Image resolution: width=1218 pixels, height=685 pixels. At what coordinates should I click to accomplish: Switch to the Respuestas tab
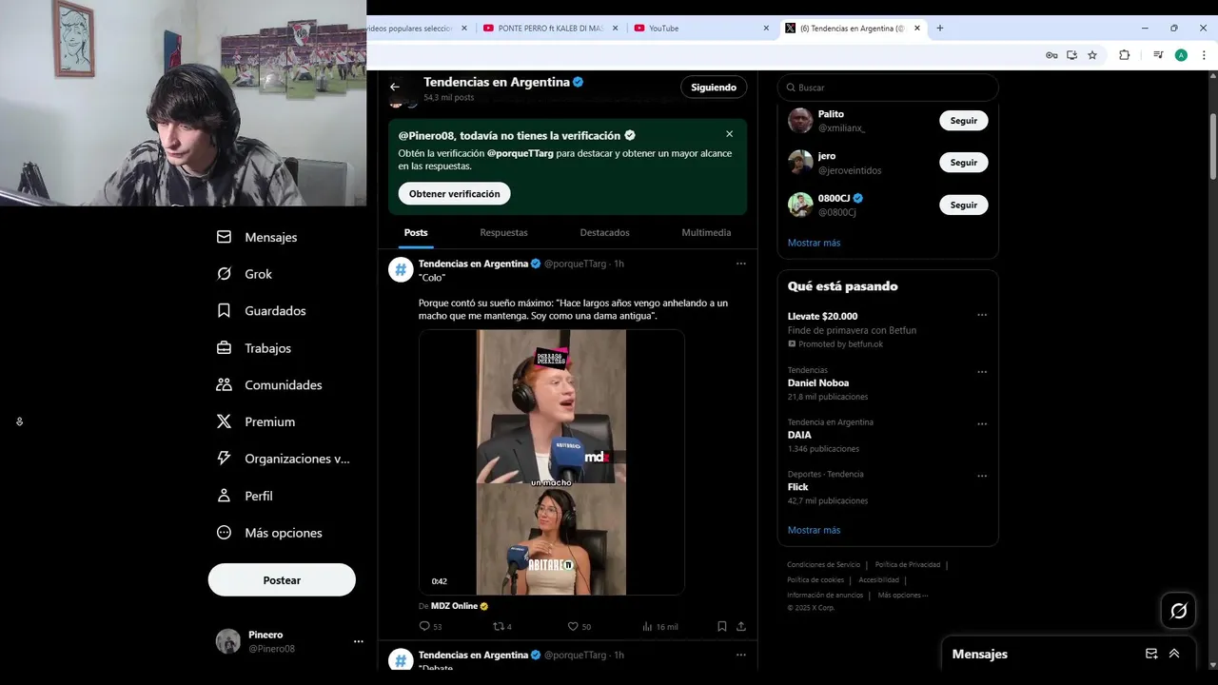coord(503,232)
